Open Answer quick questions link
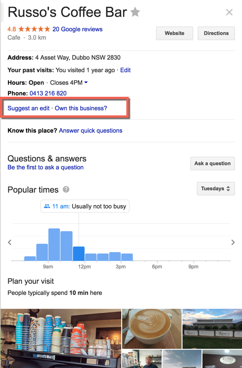Image resolution: width=242 pixels, height=368 pixels. pyautogui.click(x=91, y=130)
